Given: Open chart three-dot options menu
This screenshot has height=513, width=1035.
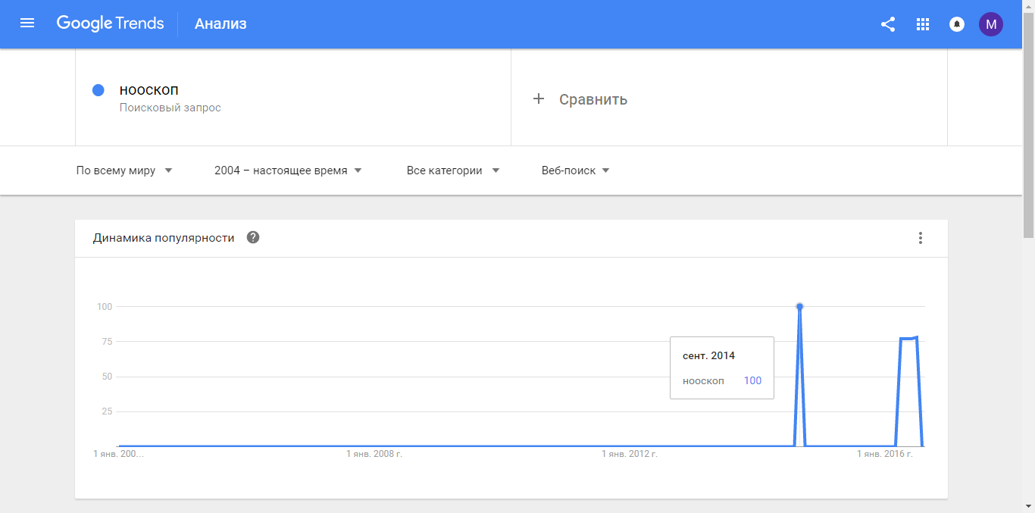Looking at the screenshot, I should point(921,238).
